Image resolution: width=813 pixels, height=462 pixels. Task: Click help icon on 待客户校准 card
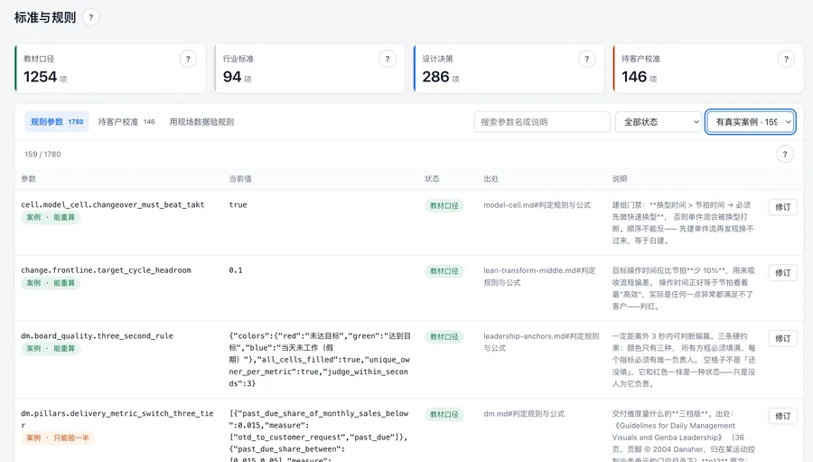tap(786, 59)
